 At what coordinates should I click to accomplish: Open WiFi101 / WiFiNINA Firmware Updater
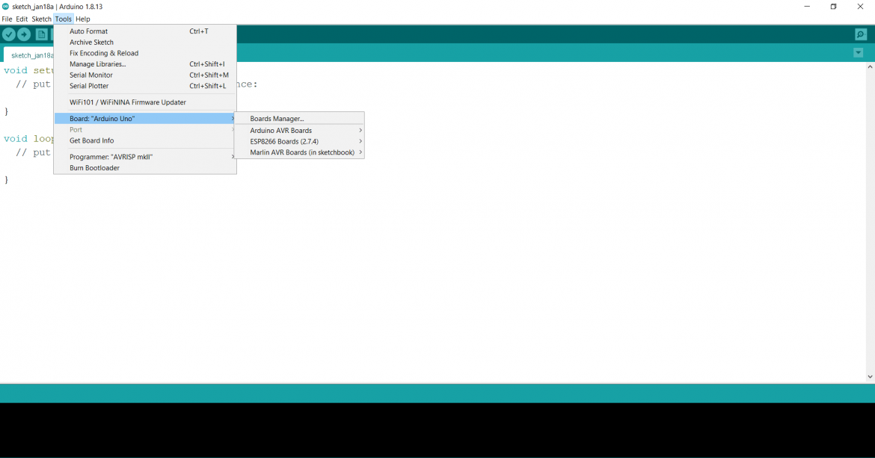tap(128, 102)
